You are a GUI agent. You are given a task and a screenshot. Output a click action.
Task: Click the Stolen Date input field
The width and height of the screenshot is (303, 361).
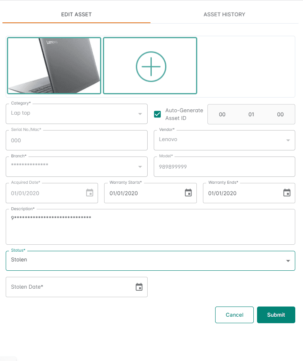click(x=69, y=287)
